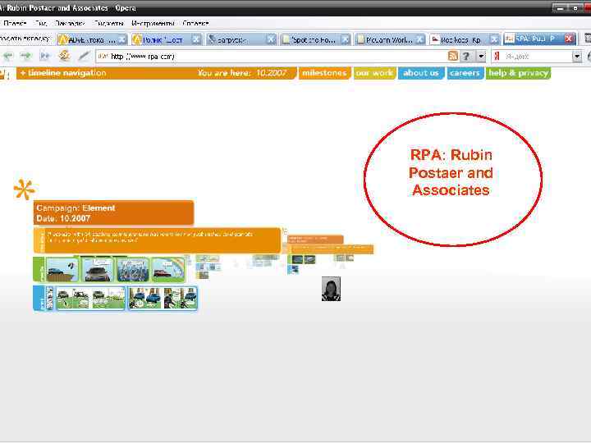The image size is (591, 443).
Task: Go forward with the green Forward arrow
Action: tap(25, 56)
